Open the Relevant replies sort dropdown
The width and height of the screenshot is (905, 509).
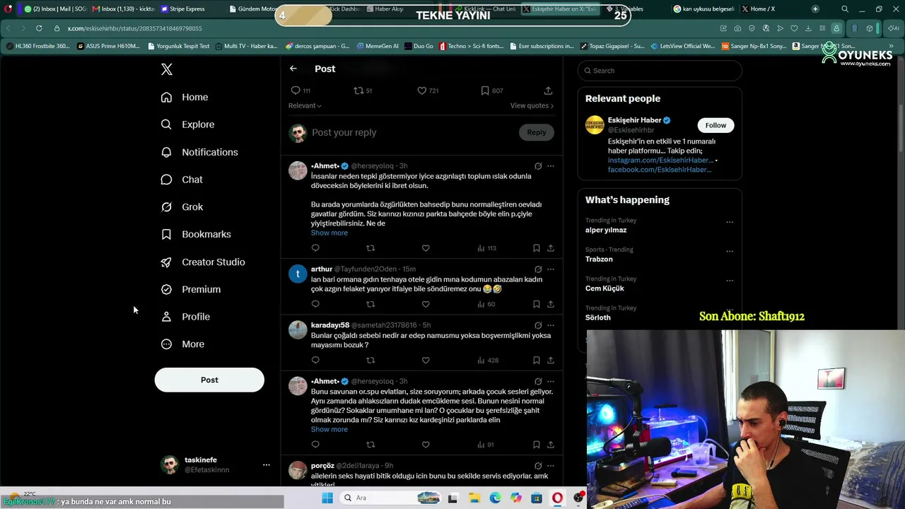click(305, 105)
